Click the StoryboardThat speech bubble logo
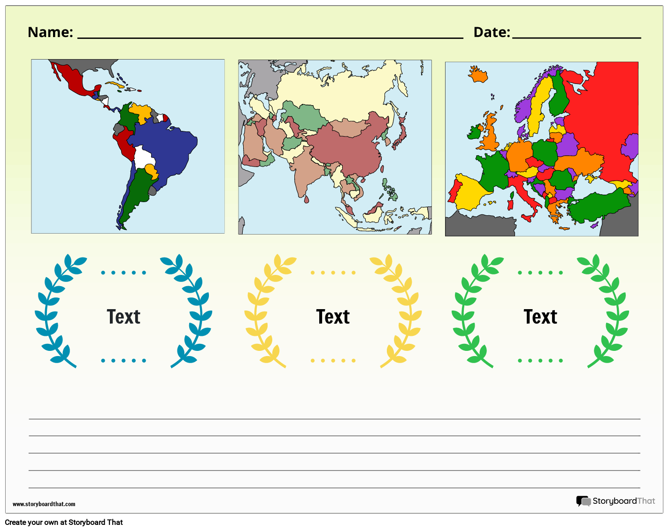The image size is (669, 531). tap(584, 501)
